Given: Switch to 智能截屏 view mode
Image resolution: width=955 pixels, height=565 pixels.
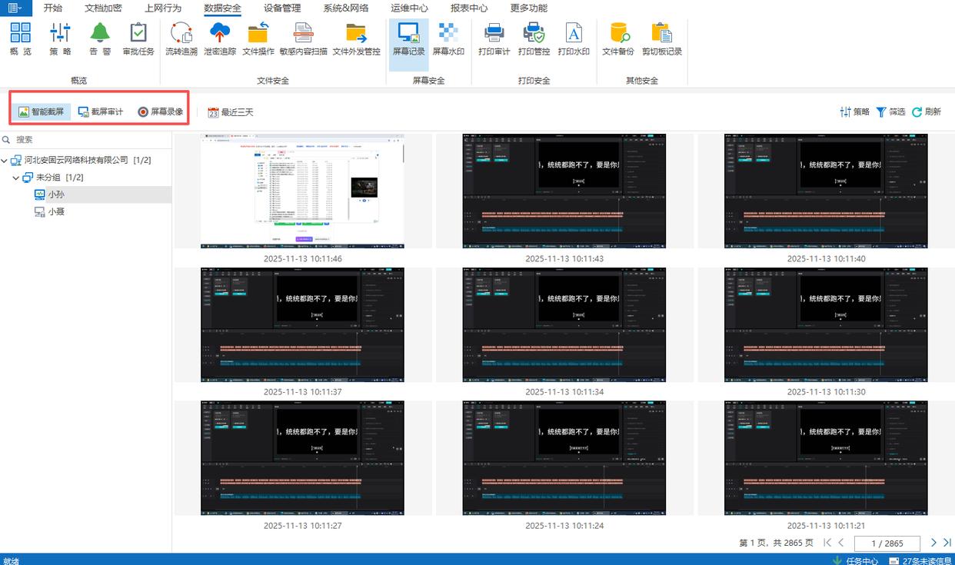Looking at the screenshot, I should click(x=42, y=111).
